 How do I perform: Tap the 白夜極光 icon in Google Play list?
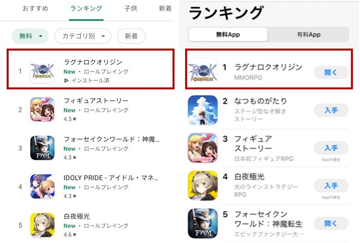[x=43, y=225]
